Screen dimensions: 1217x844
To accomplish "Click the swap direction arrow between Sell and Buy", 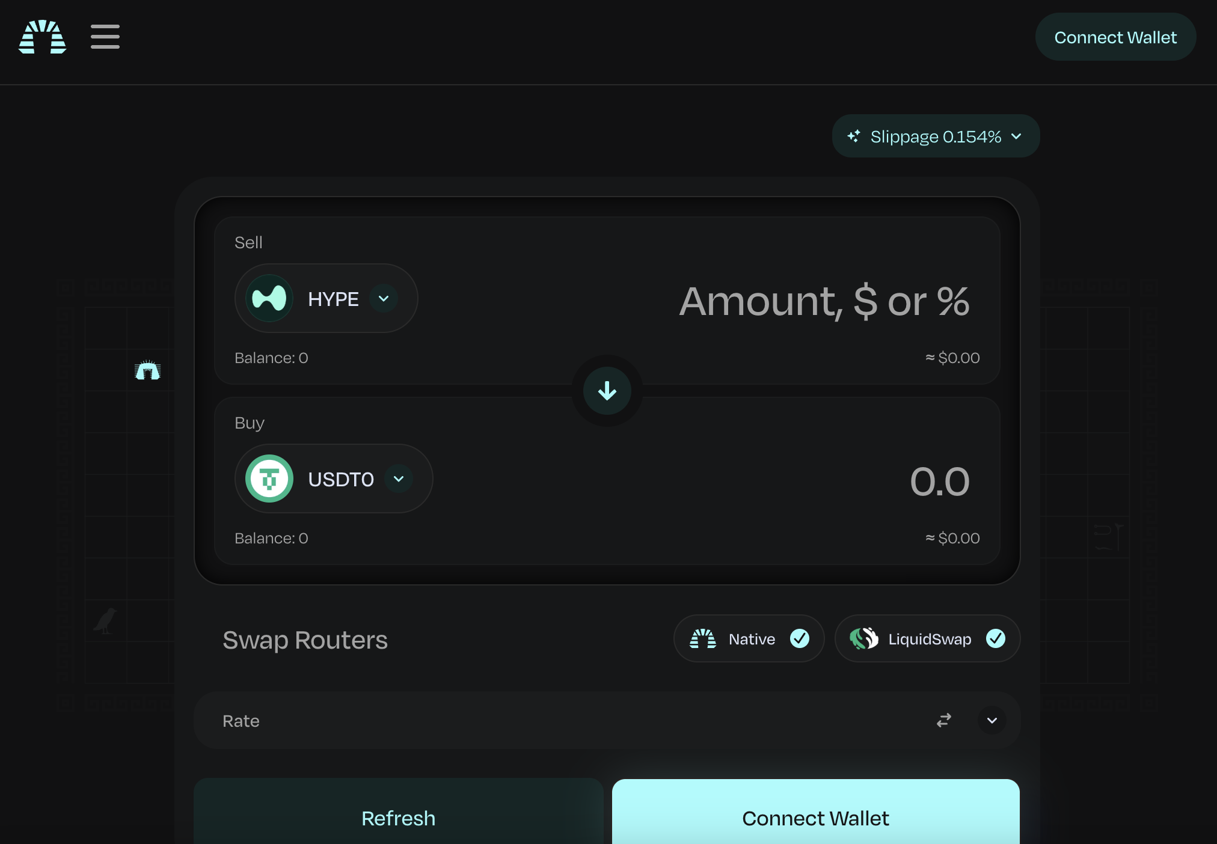I will pyautogui.click(x=607, y=391).
